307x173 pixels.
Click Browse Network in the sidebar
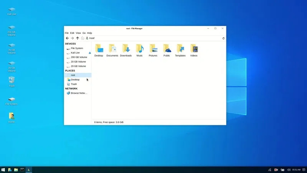[x=79, y=93]
